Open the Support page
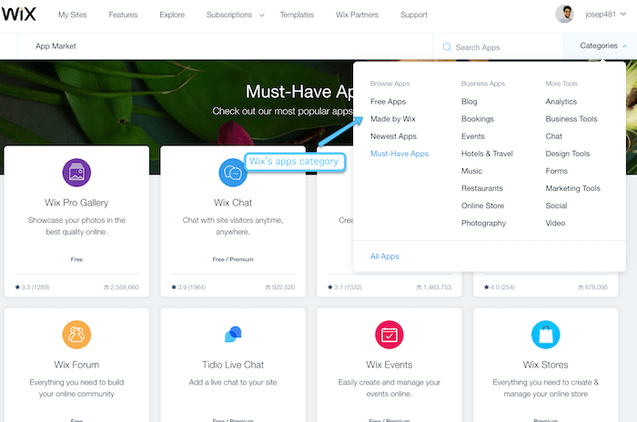Viewport: 637px width, 422px height. point(414,15)
